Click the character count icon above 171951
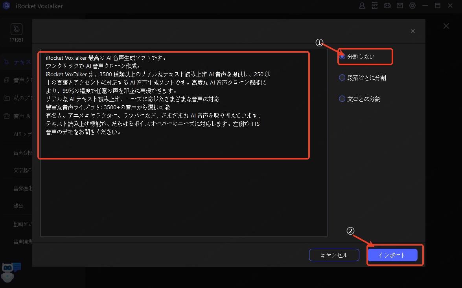462x288 pixels. [17, 29]
